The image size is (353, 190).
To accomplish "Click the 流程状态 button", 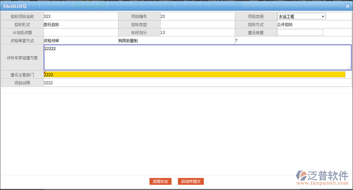I will pyautogui.click(x=160, y=181).
